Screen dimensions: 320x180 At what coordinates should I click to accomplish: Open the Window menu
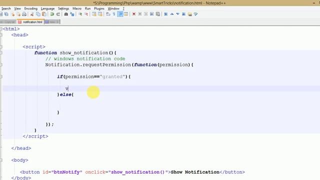click(x=113, y=8)
